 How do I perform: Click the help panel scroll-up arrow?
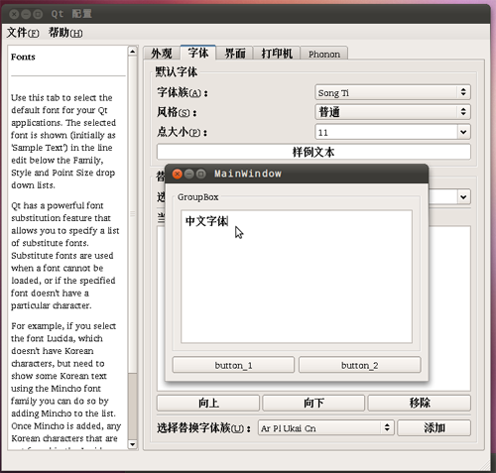pos(132,52)
